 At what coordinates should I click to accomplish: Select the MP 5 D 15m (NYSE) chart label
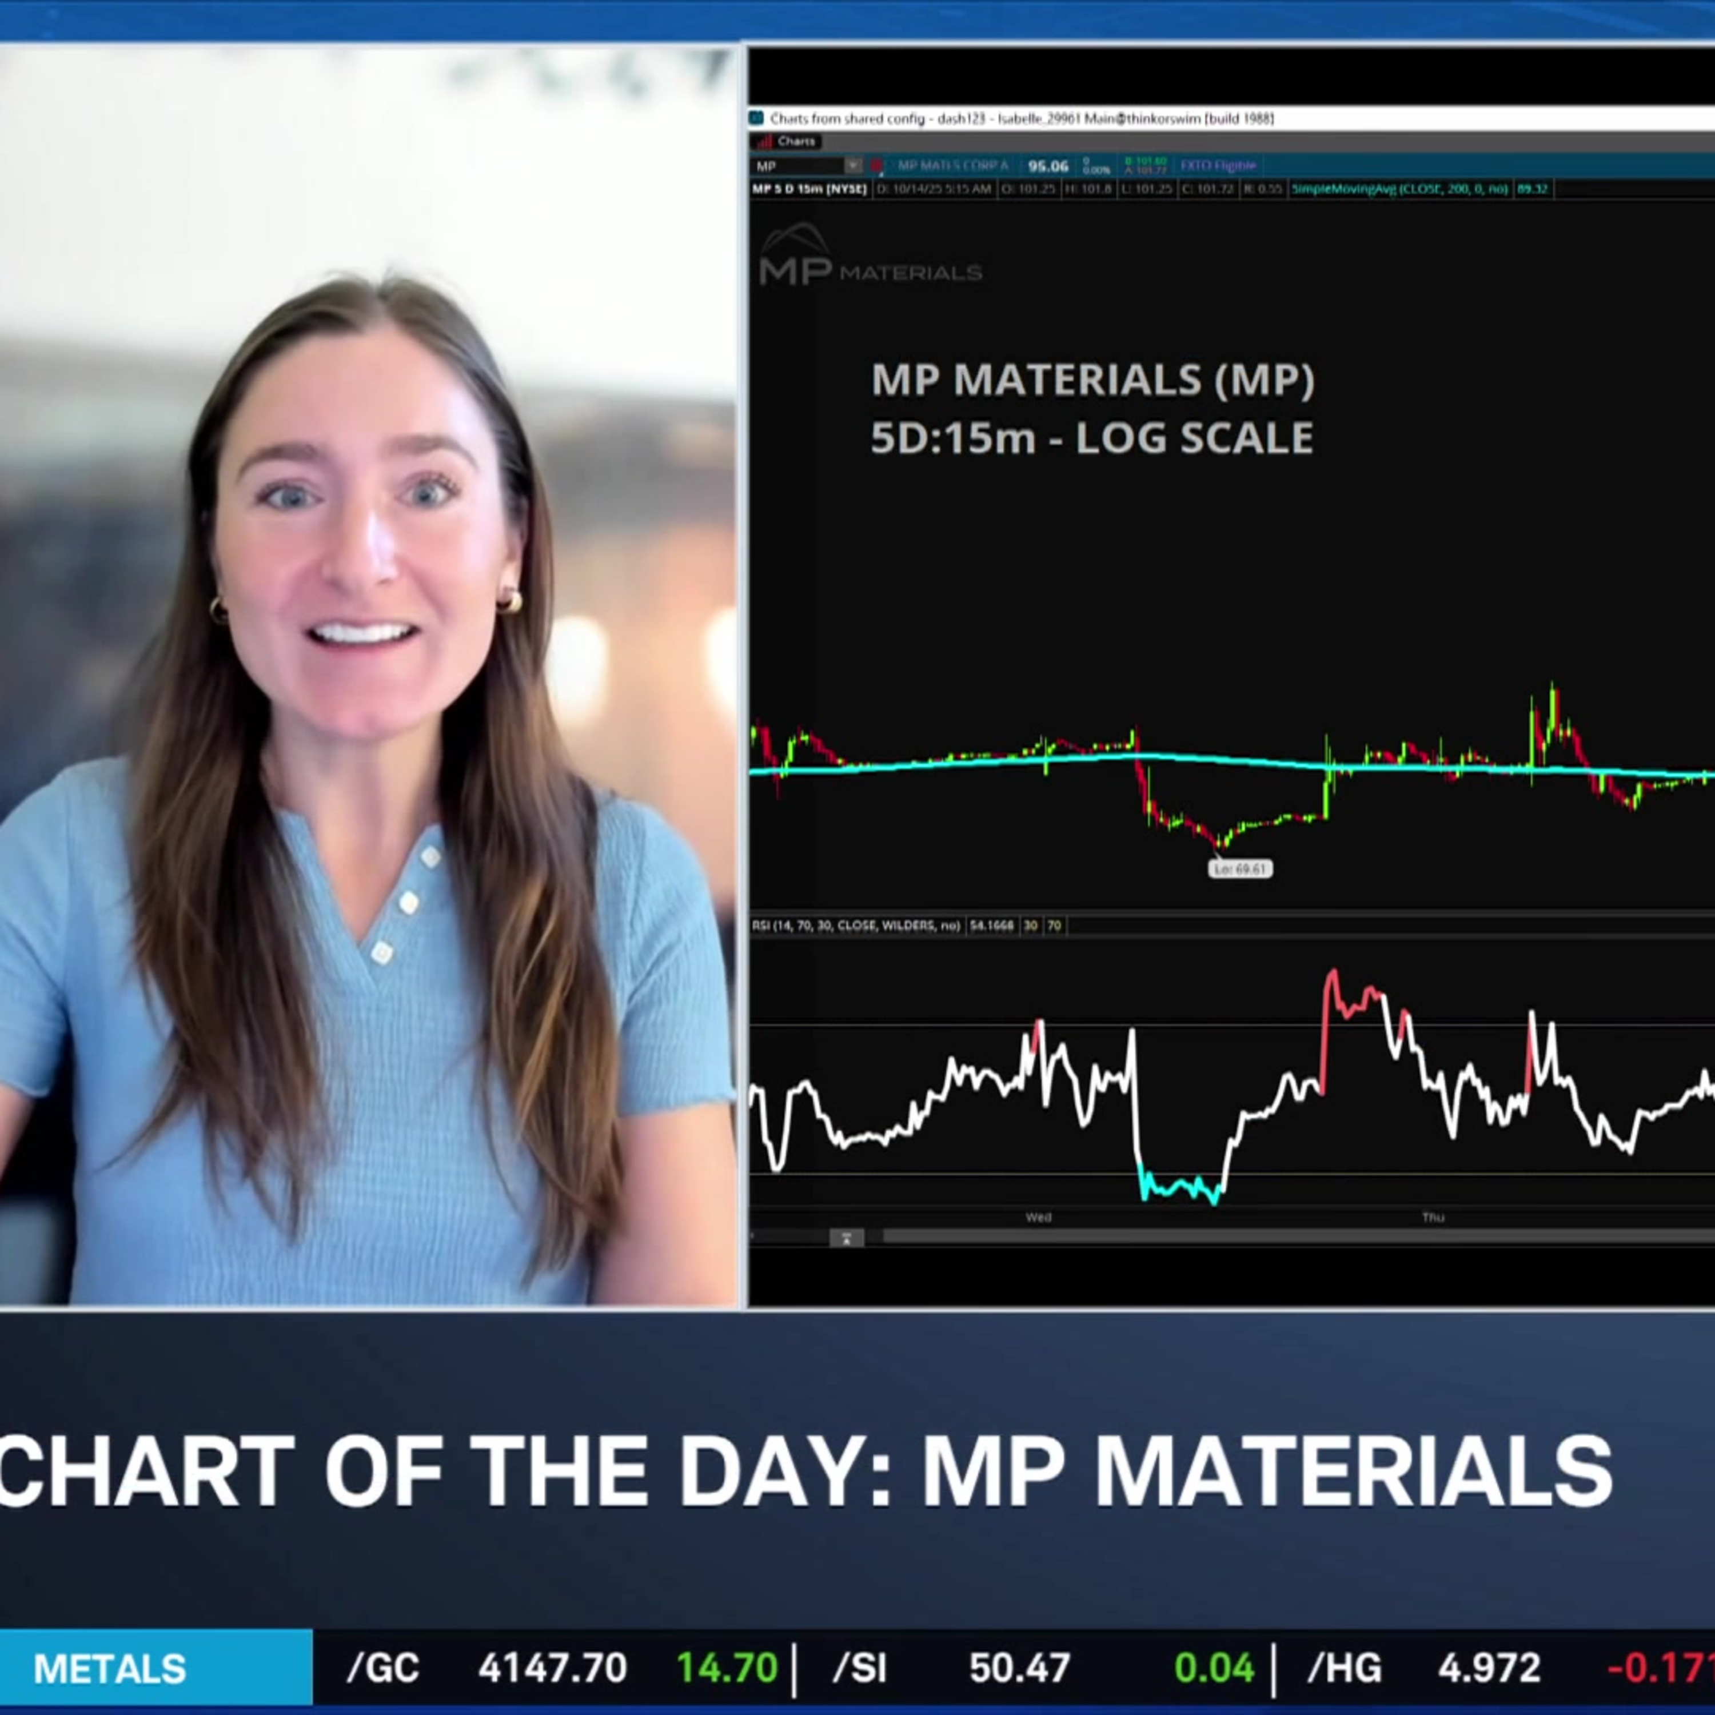pos(809,189)
